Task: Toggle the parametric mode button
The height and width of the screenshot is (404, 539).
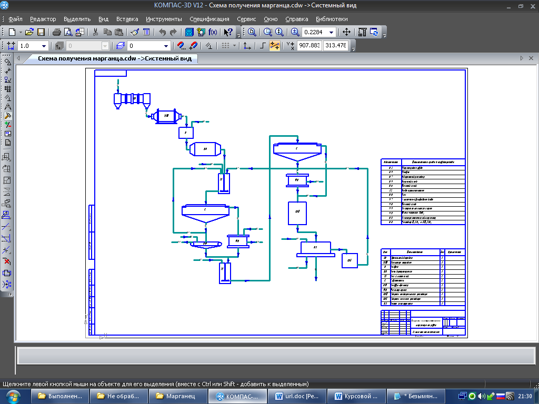Action: 208,46
